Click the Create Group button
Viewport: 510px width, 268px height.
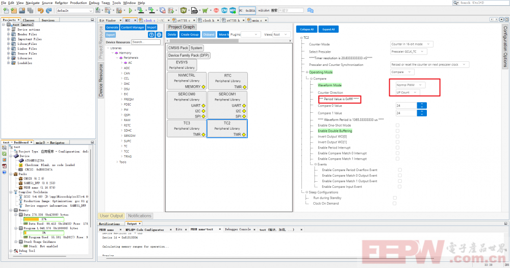click(190, 35)
